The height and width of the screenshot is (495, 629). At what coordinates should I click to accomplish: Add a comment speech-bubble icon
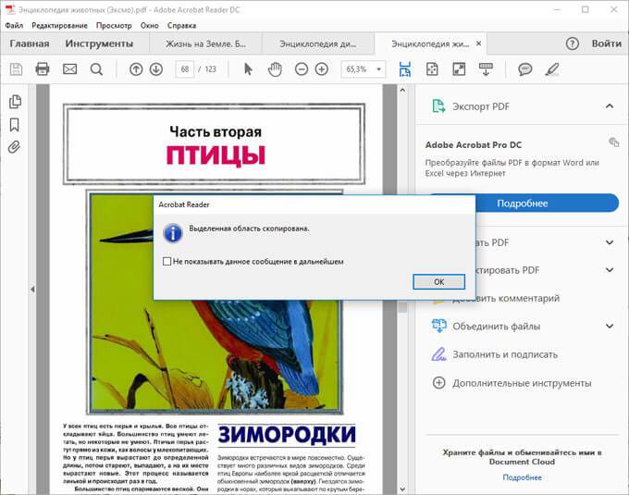(525, 69)
